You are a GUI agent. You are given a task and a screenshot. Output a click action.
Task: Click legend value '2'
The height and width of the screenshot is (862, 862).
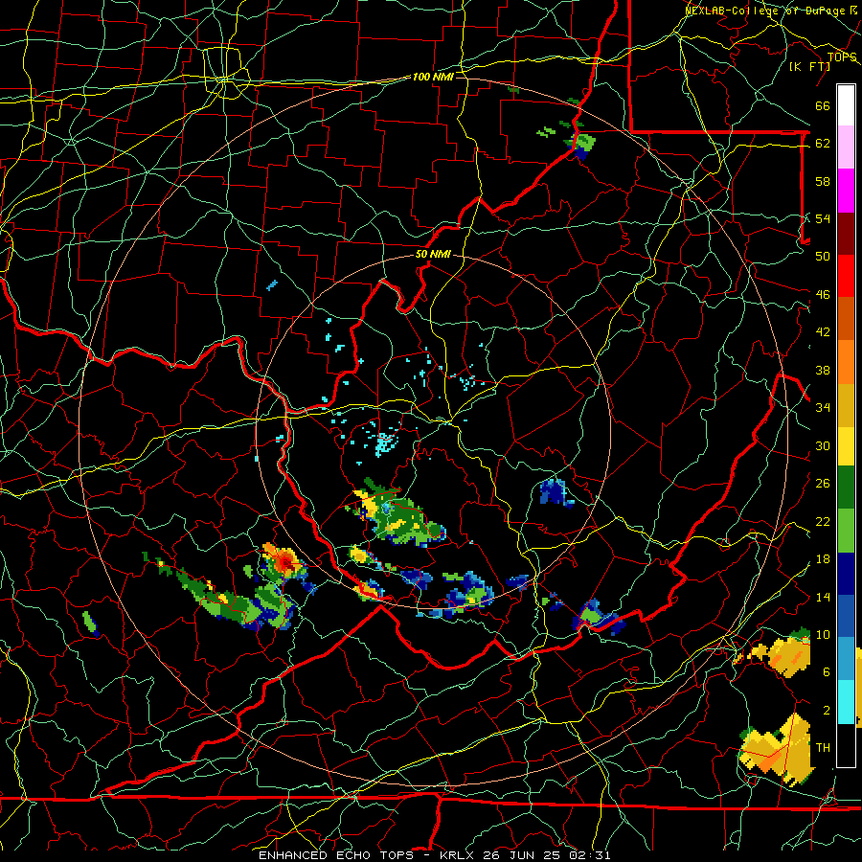826,711
